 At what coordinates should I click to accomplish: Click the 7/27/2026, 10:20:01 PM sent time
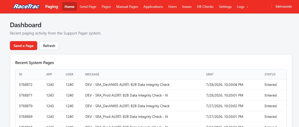pyautogui.click(x=225, y=117)
